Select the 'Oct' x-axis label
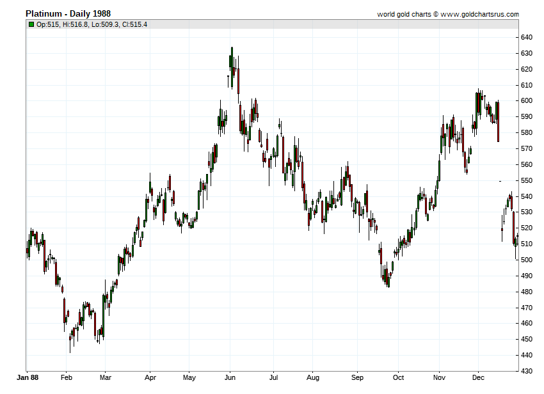 coord(398,377)
